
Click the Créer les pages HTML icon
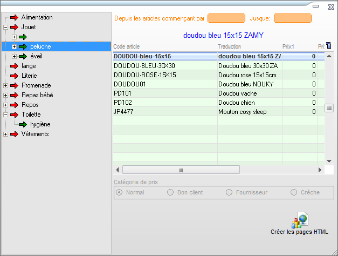(x=299, y=220)
